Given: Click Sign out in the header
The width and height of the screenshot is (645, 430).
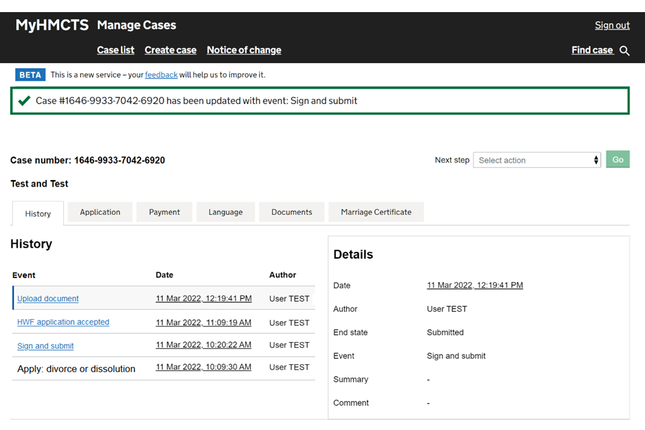Looking at the screenshot, I should [612, 26].
